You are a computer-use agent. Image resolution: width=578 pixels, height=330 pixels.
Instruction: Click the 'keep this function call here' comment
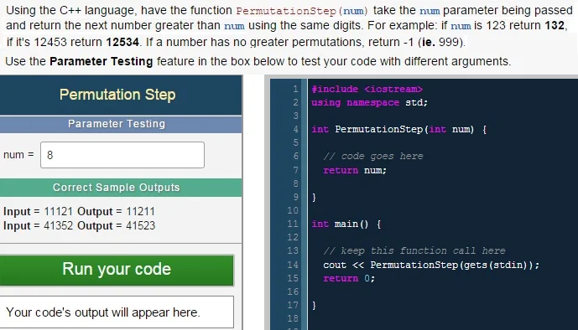414,251
